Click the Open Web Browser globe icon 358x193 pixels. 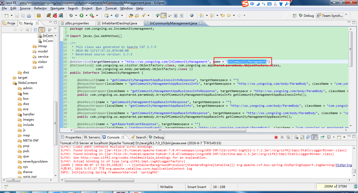[x=192, y=15]
